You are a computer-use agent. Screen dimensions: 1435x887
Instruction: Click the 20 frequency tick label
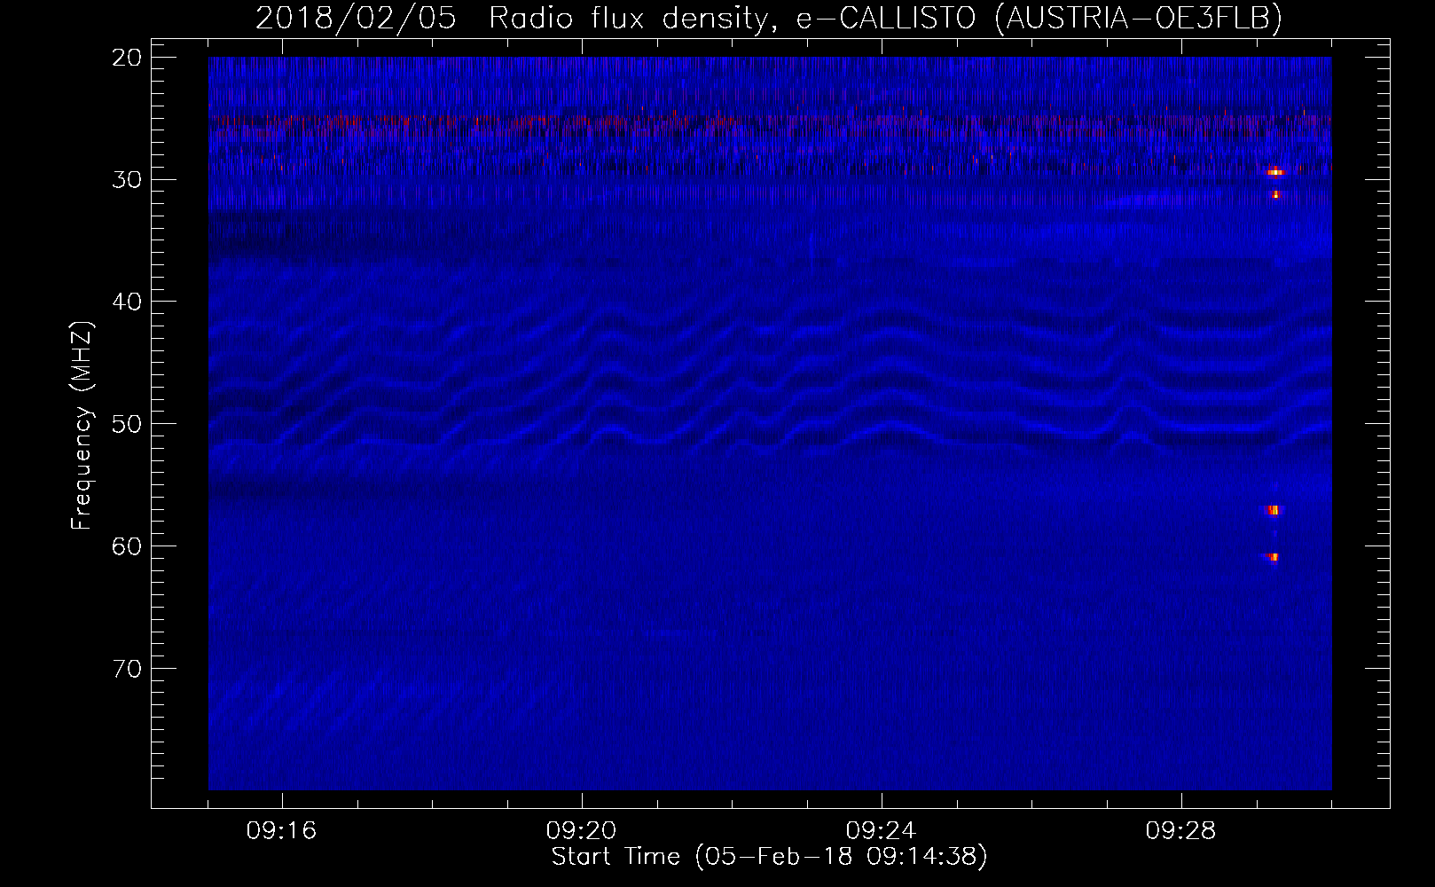128,58
